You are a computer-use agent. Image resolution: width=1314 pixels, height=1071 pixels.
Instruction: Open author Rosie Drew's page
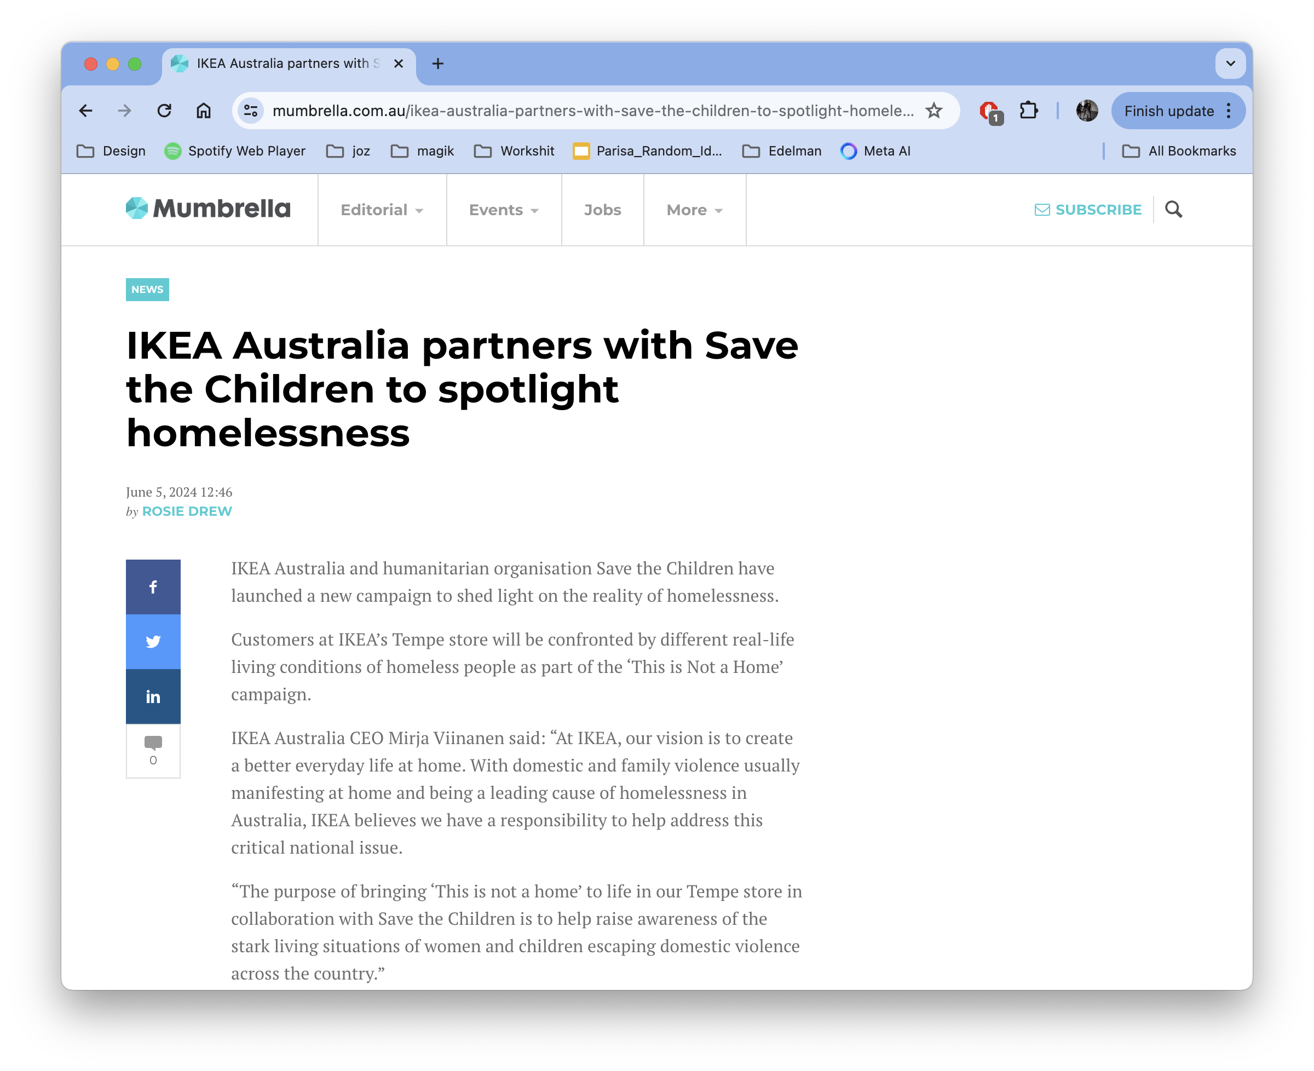(187, 511)
